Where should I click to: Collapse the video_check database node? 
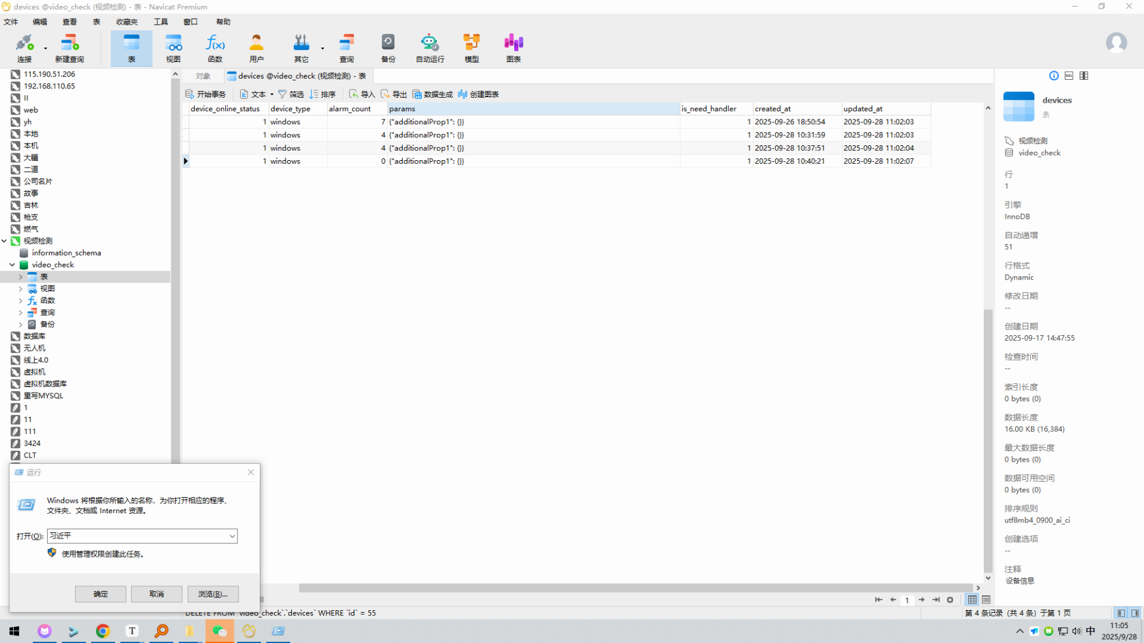point(12,265)
